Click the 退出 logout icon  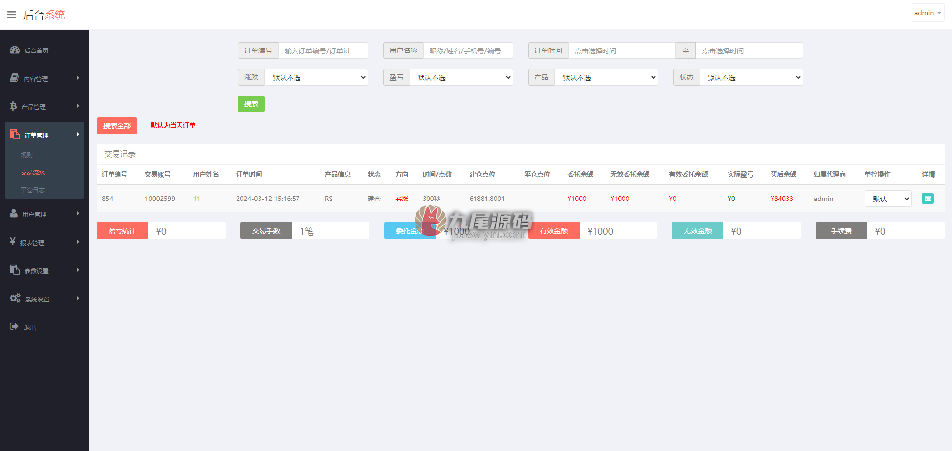(x=14, y=327)
